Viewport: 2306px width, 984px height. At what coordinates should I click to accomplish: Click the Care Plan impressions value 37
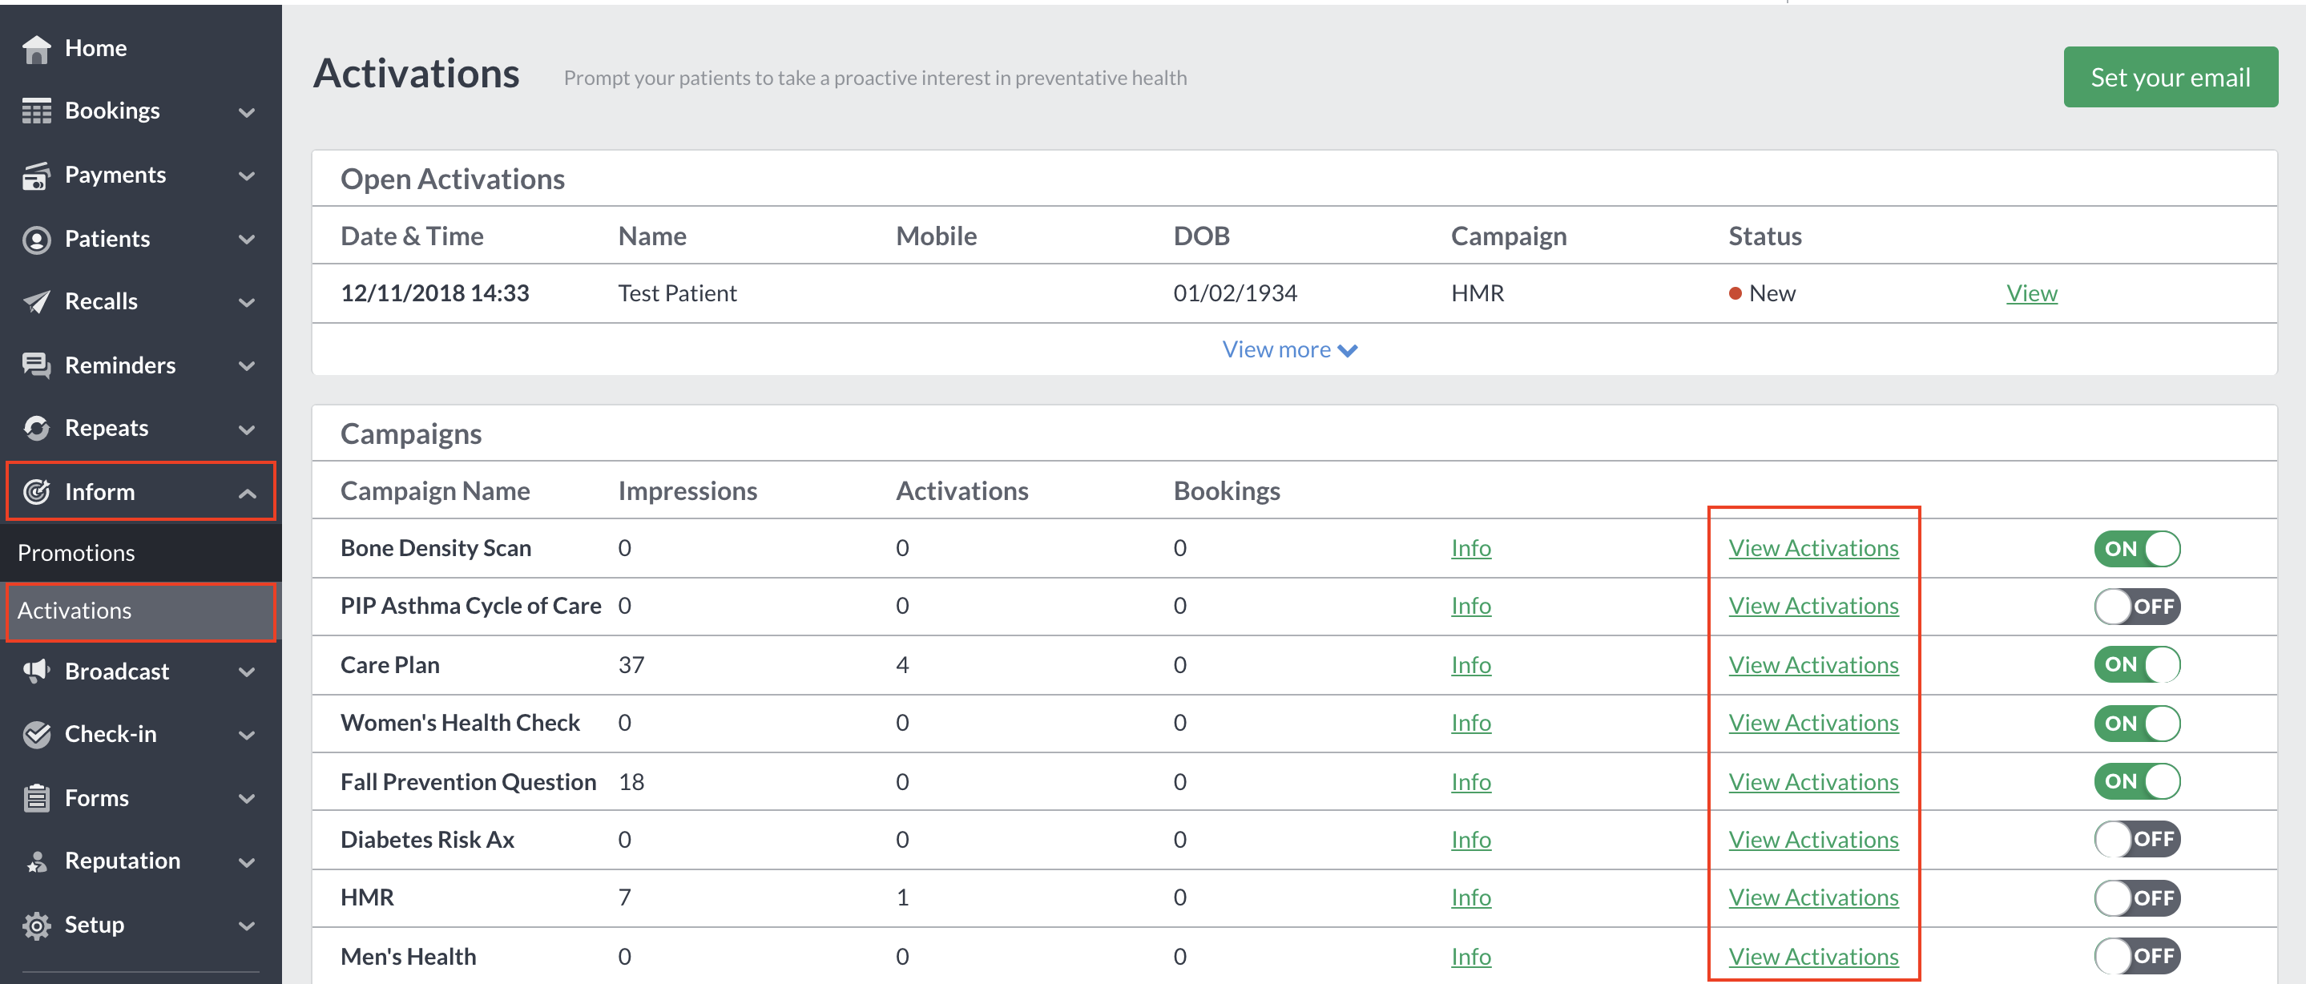[x=631, y=665]
